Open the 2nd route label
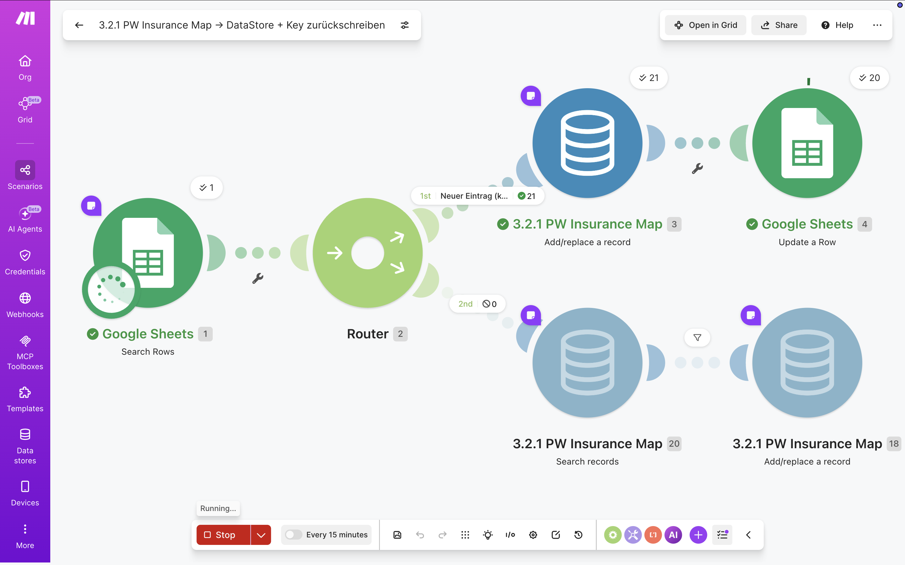The width and height of the screenshot is (905, 565). pyautogui.click(x=477, y=304)
